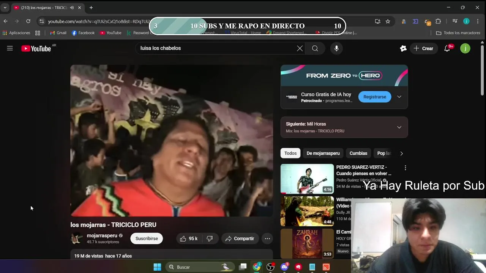Show more filter chips with the arrow

[x=401, y=153]
